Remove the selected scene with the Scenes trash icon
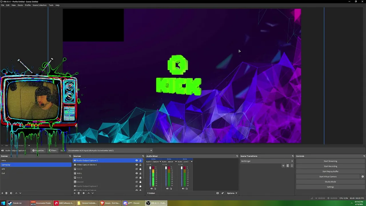Screen dimensions: 366x206 [6, 193]
